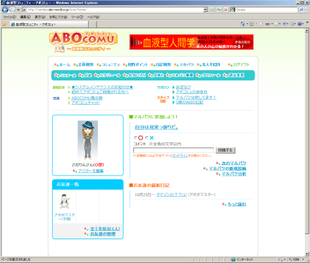Open お気に入り in the teal menu bar
Screen dimensions: 310x263
tap(137, 75)
